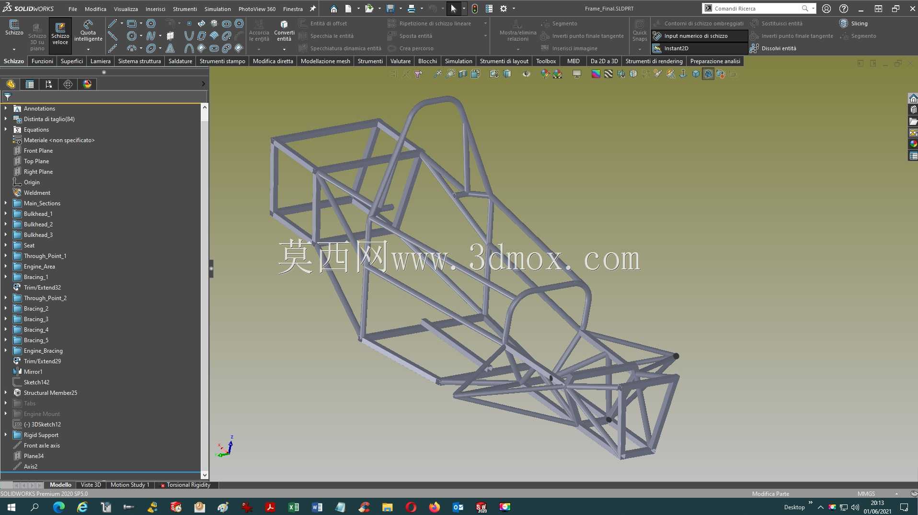Click the Quota intelligente dimension tool
918x515 pixels.
[x=88, y=32]
